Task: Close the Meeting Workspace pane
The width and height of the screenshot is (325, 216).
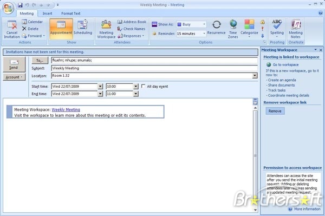Action: point(321,50)
